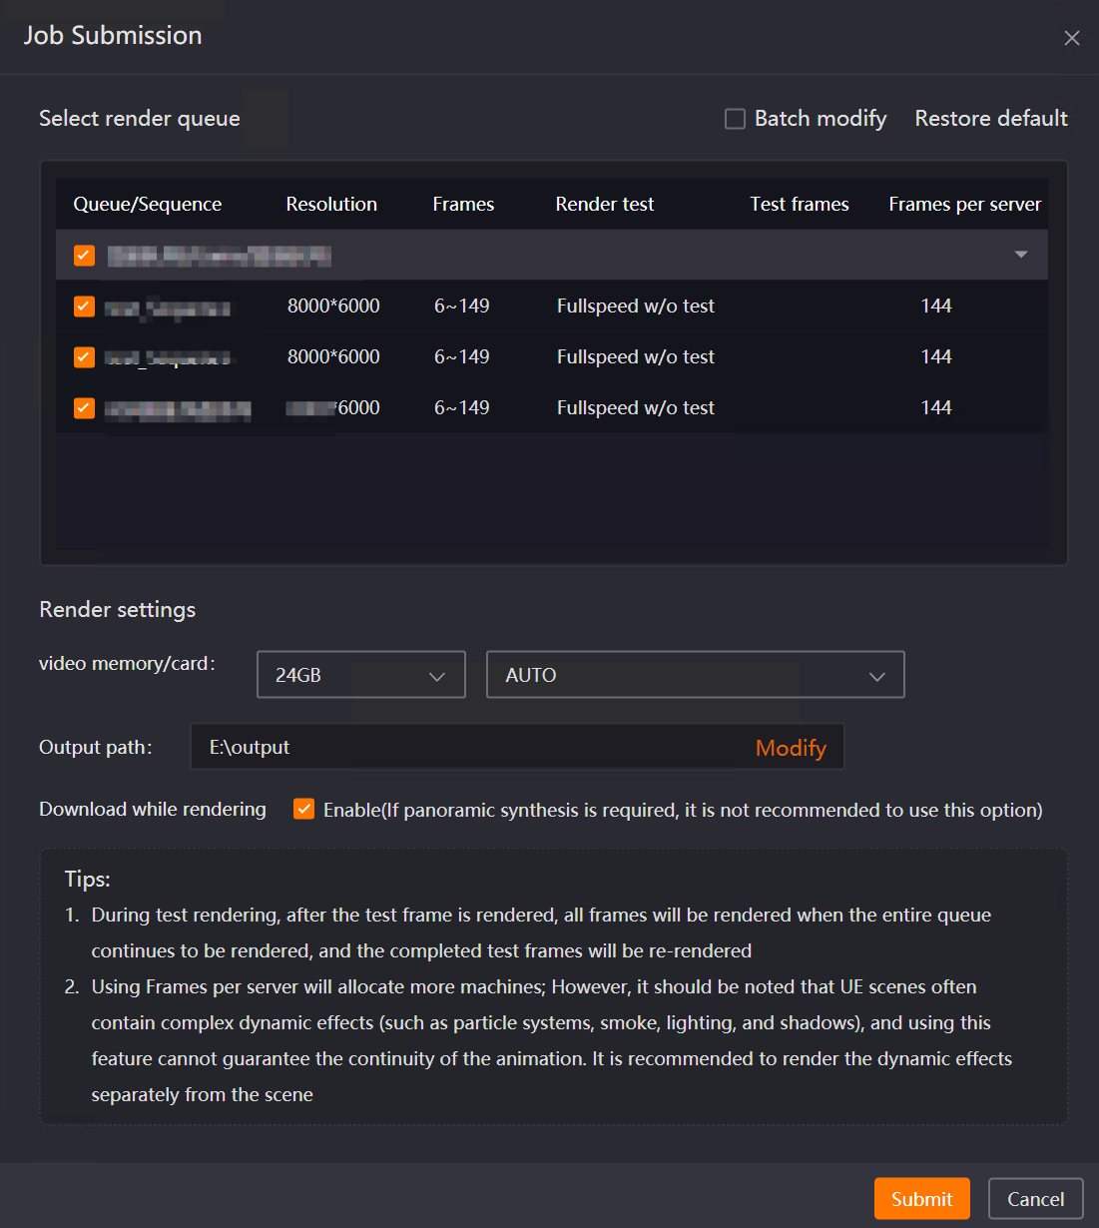
Task: Open the 24GB video memory dropdown
Action: [x=361, y=675]
